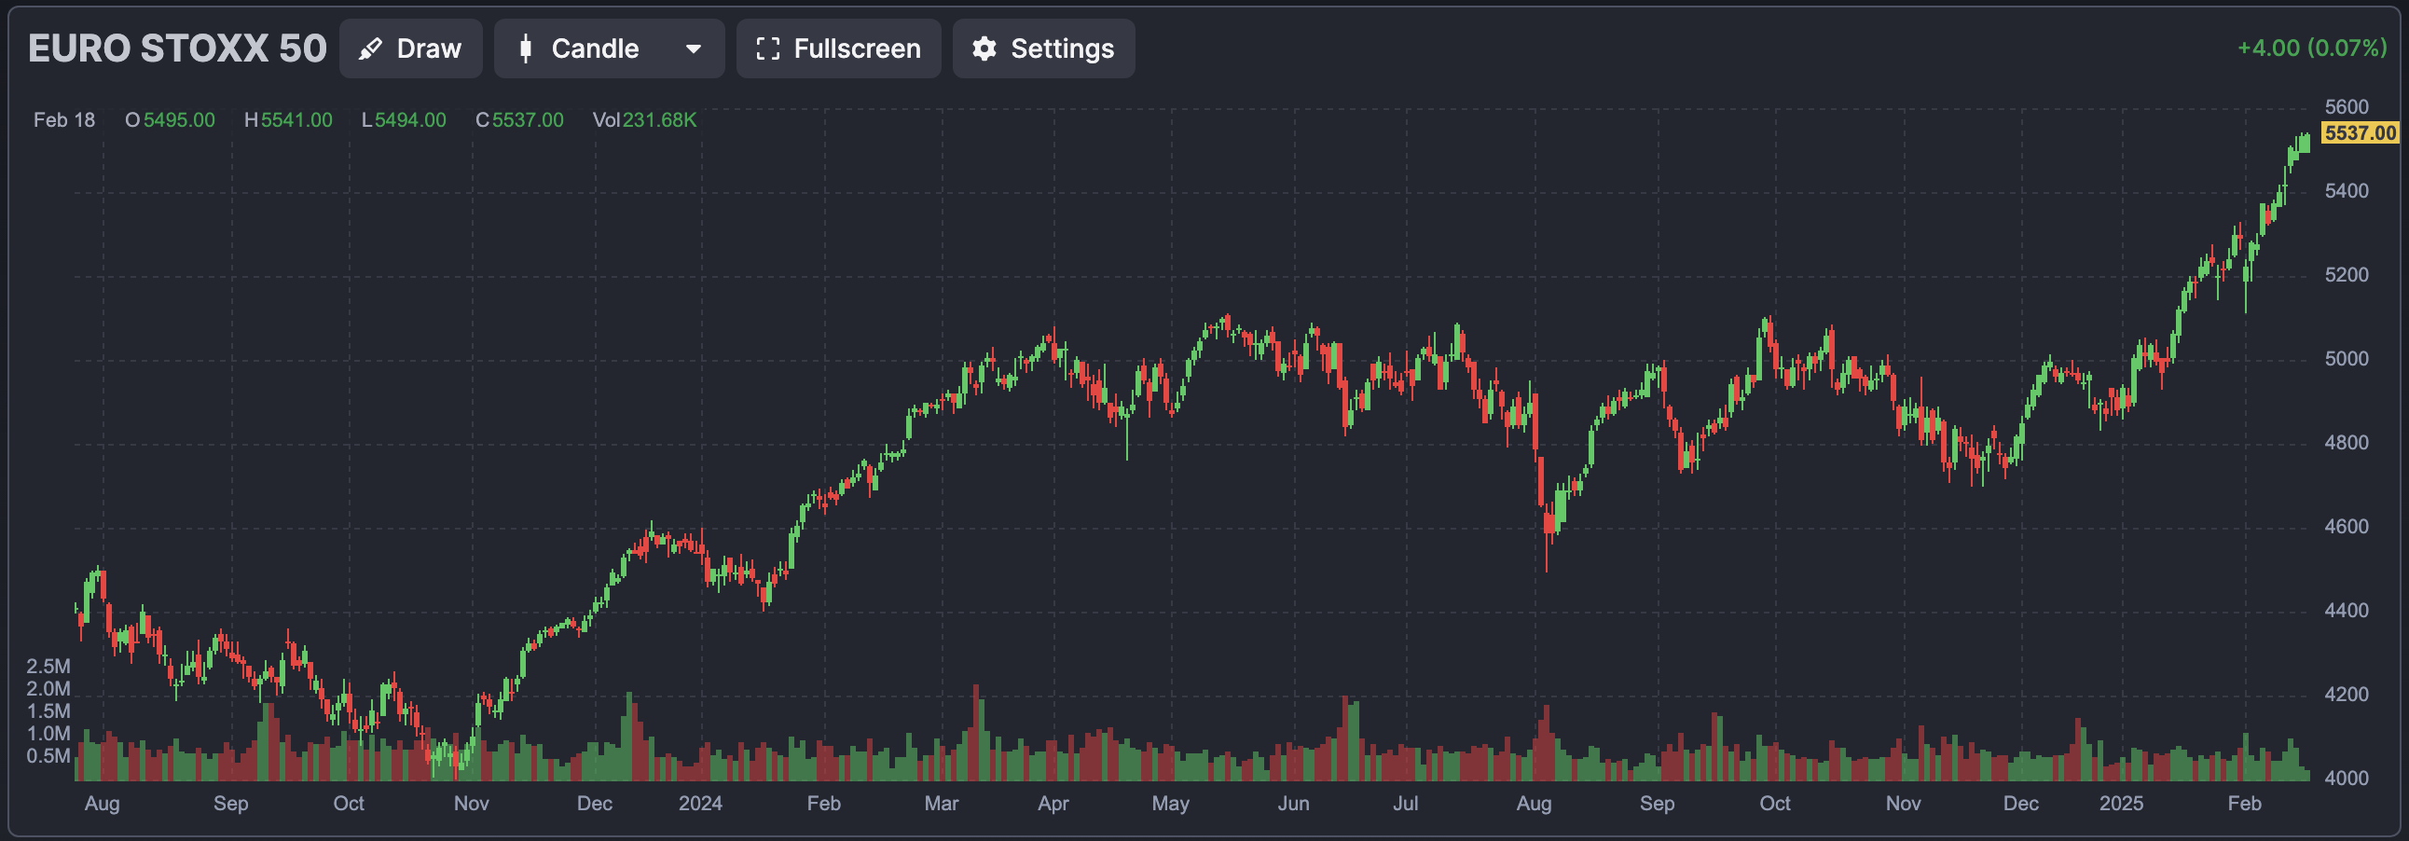Viewport: 2409px width, 841px height.
Task: Click the close value 5537.00 in OHLC row
Action: click(x=528, y=119)
